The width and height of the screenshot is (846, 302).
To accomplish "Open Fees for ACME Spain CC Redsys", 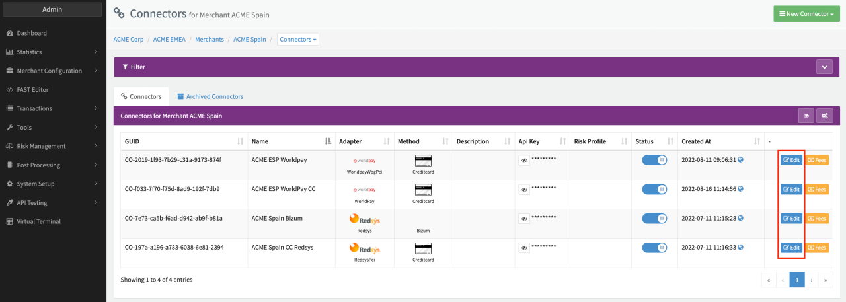I will pos(816,248).
